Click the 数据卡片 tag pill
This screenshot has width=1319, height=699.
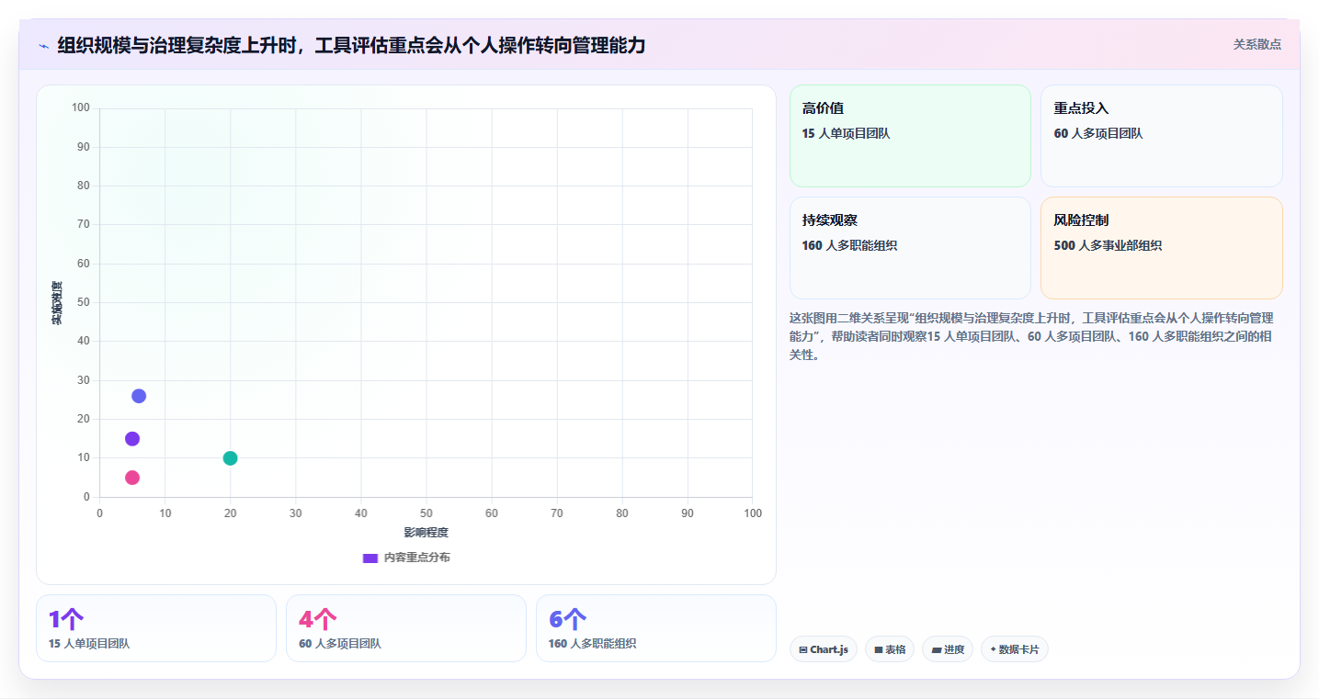(1015, 649)
